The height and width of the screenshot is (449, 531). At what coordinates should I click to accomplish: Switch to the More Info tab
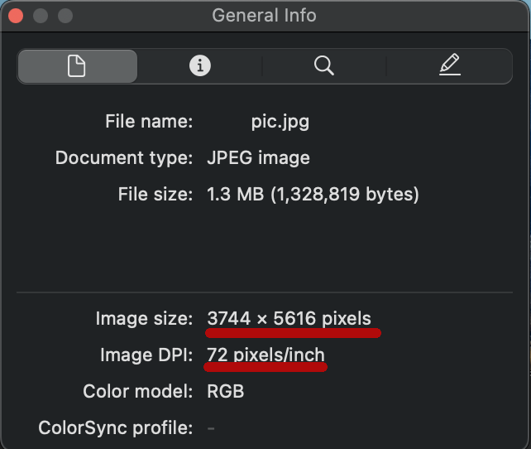point(200,66)
